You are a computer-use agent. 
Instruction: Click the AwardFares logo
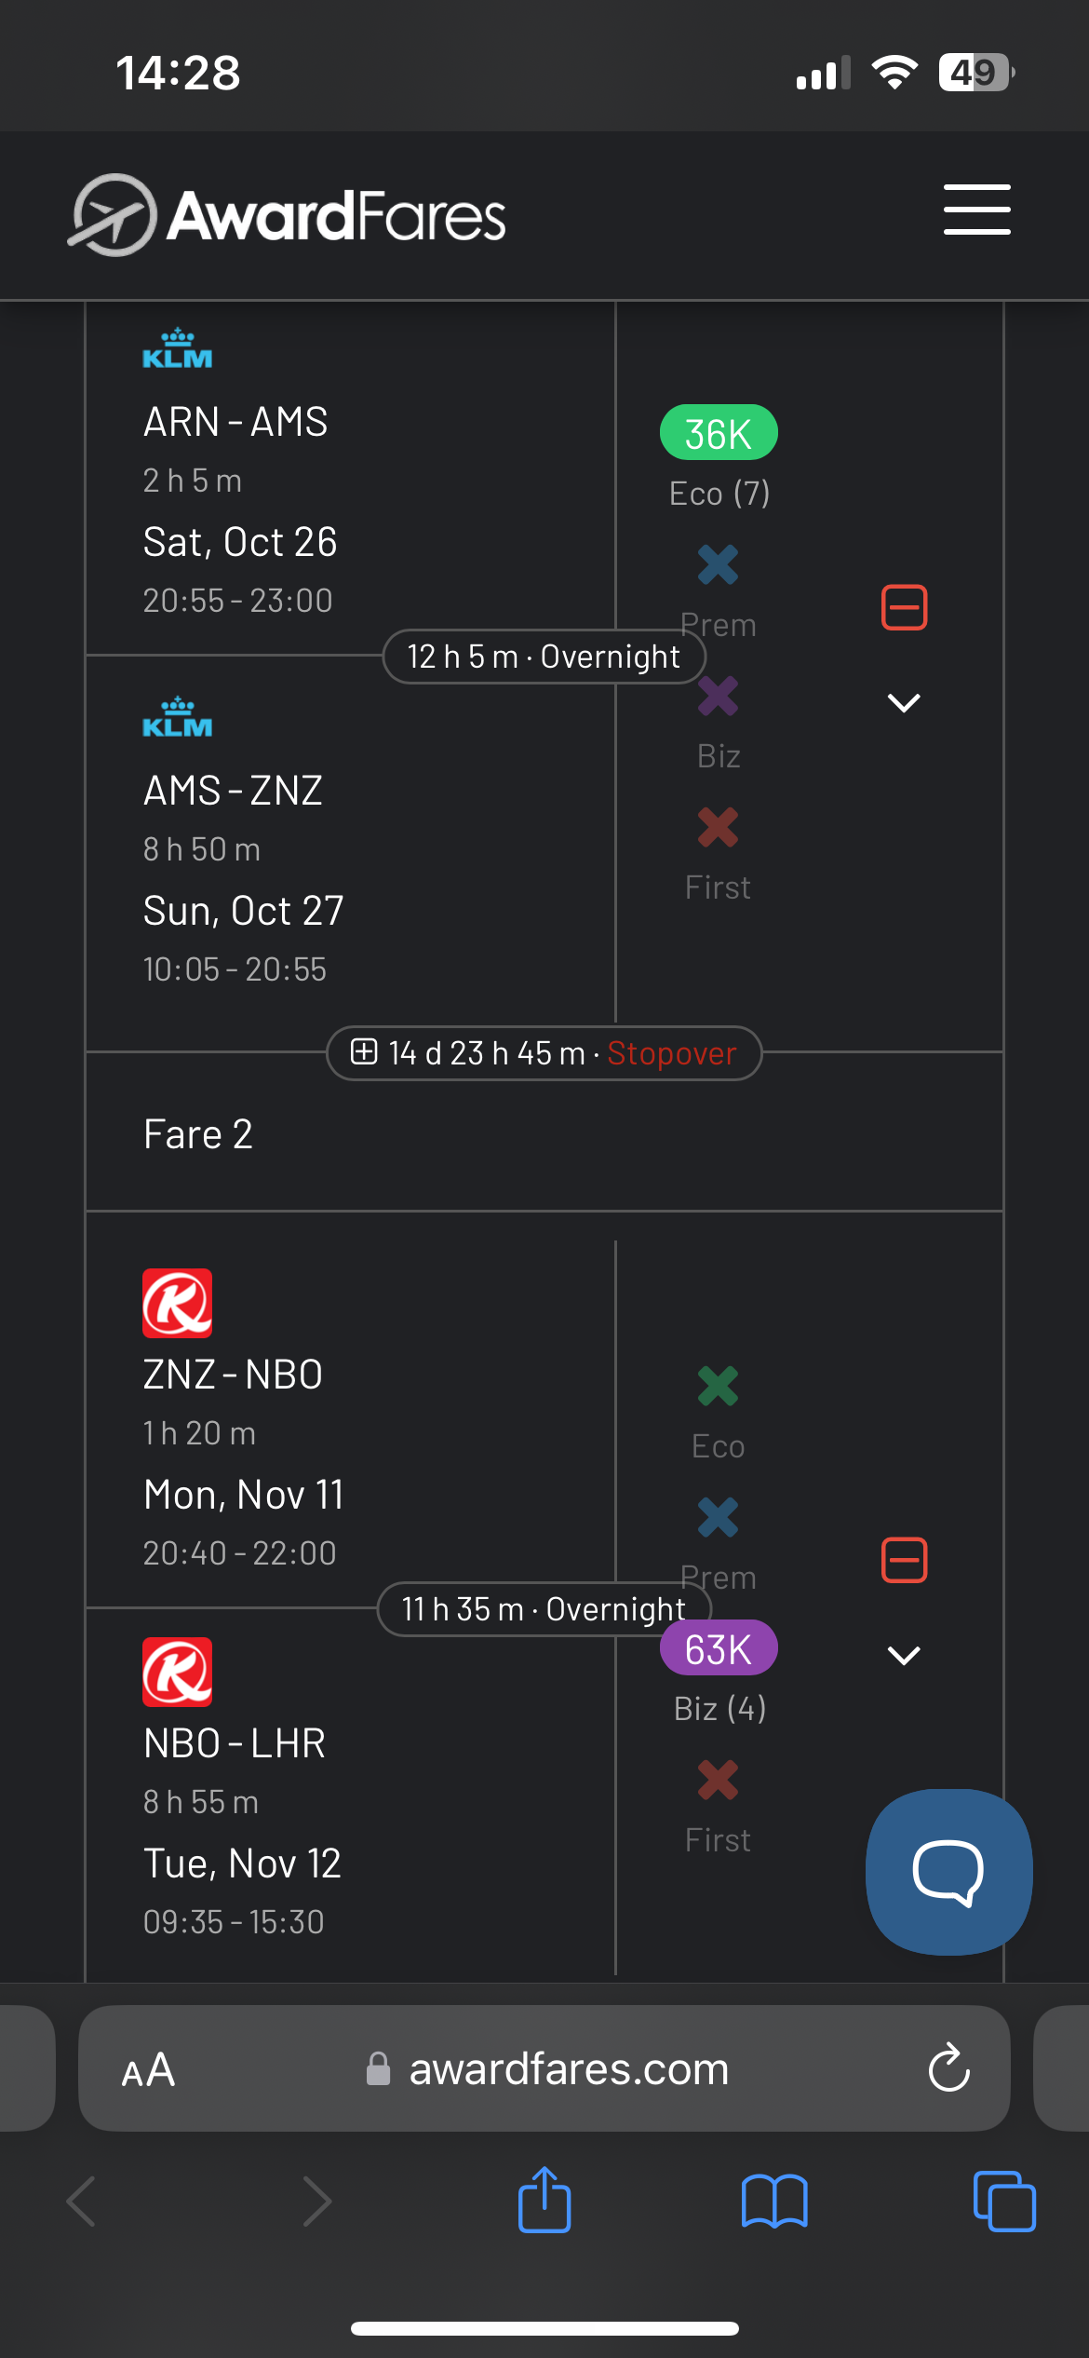(x=289, y=215)
